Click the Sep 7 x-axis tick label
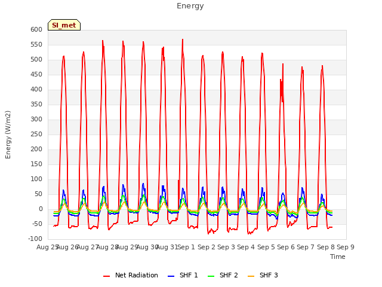 click(306, 247)
